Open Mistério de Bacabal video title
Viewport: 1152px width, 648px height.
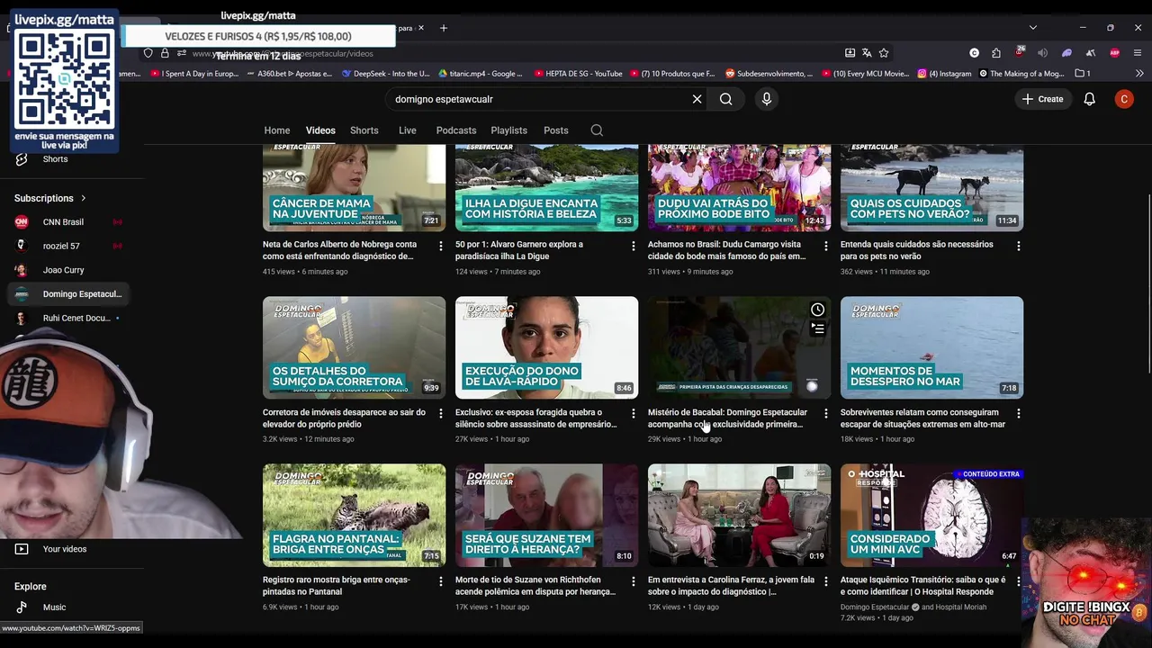point(727,418)
